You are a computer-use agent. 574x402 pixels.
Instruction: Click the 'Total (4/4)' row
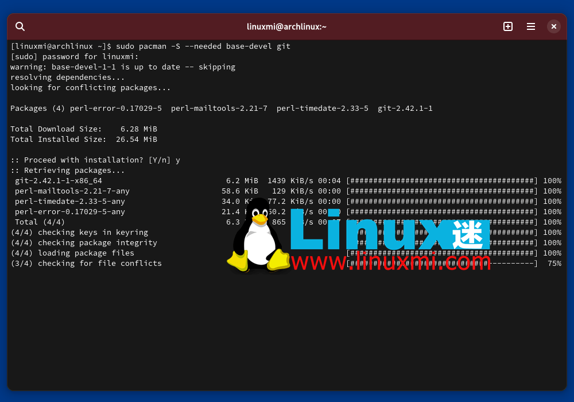click(x=288, y=222)
